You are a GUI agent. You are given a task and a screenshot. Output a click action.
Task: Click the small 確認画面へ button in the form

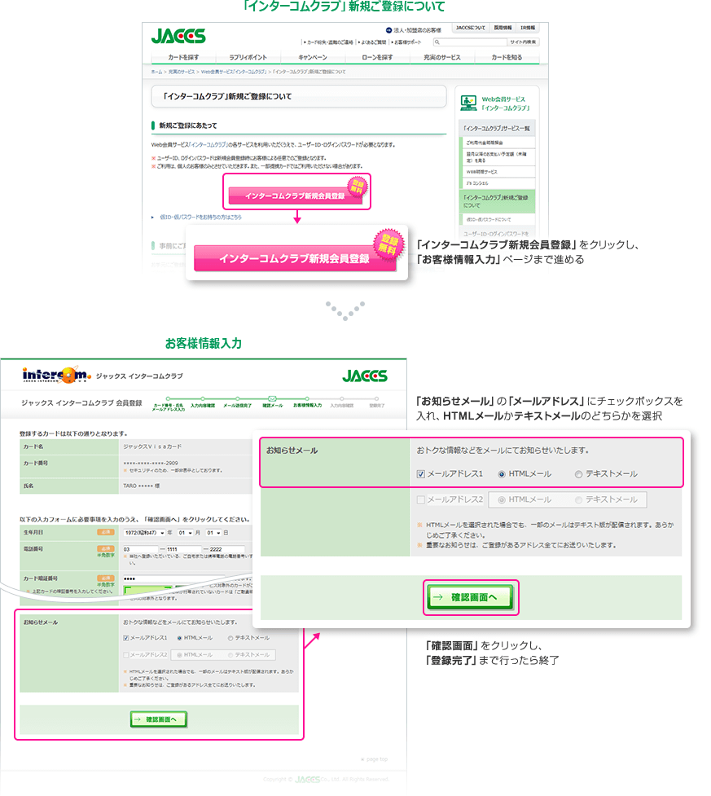point(158,719)
